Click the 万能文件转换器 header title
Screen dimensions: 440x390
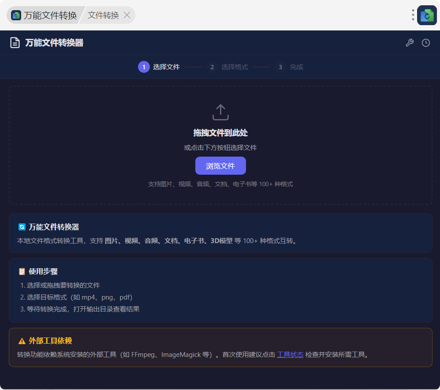click(x=54, y=43)
